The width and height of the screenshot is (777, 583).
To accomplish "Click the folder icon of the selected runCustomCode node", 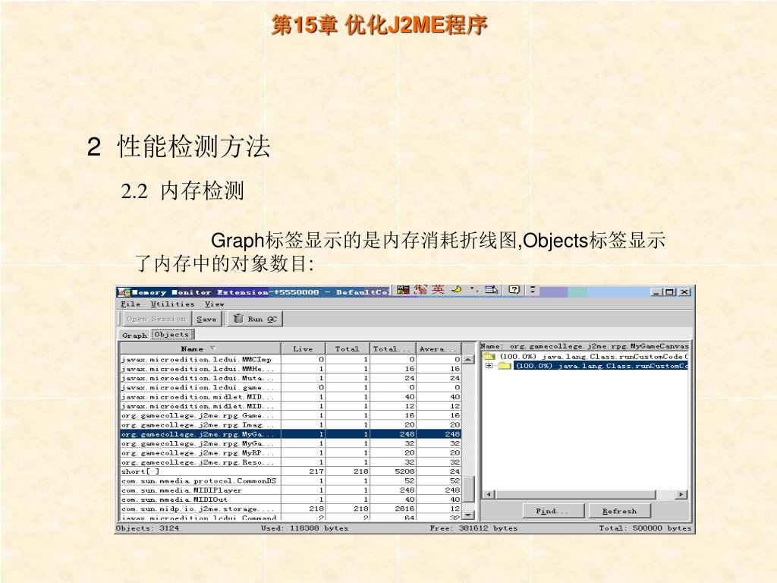I will (x=505, y=366).
